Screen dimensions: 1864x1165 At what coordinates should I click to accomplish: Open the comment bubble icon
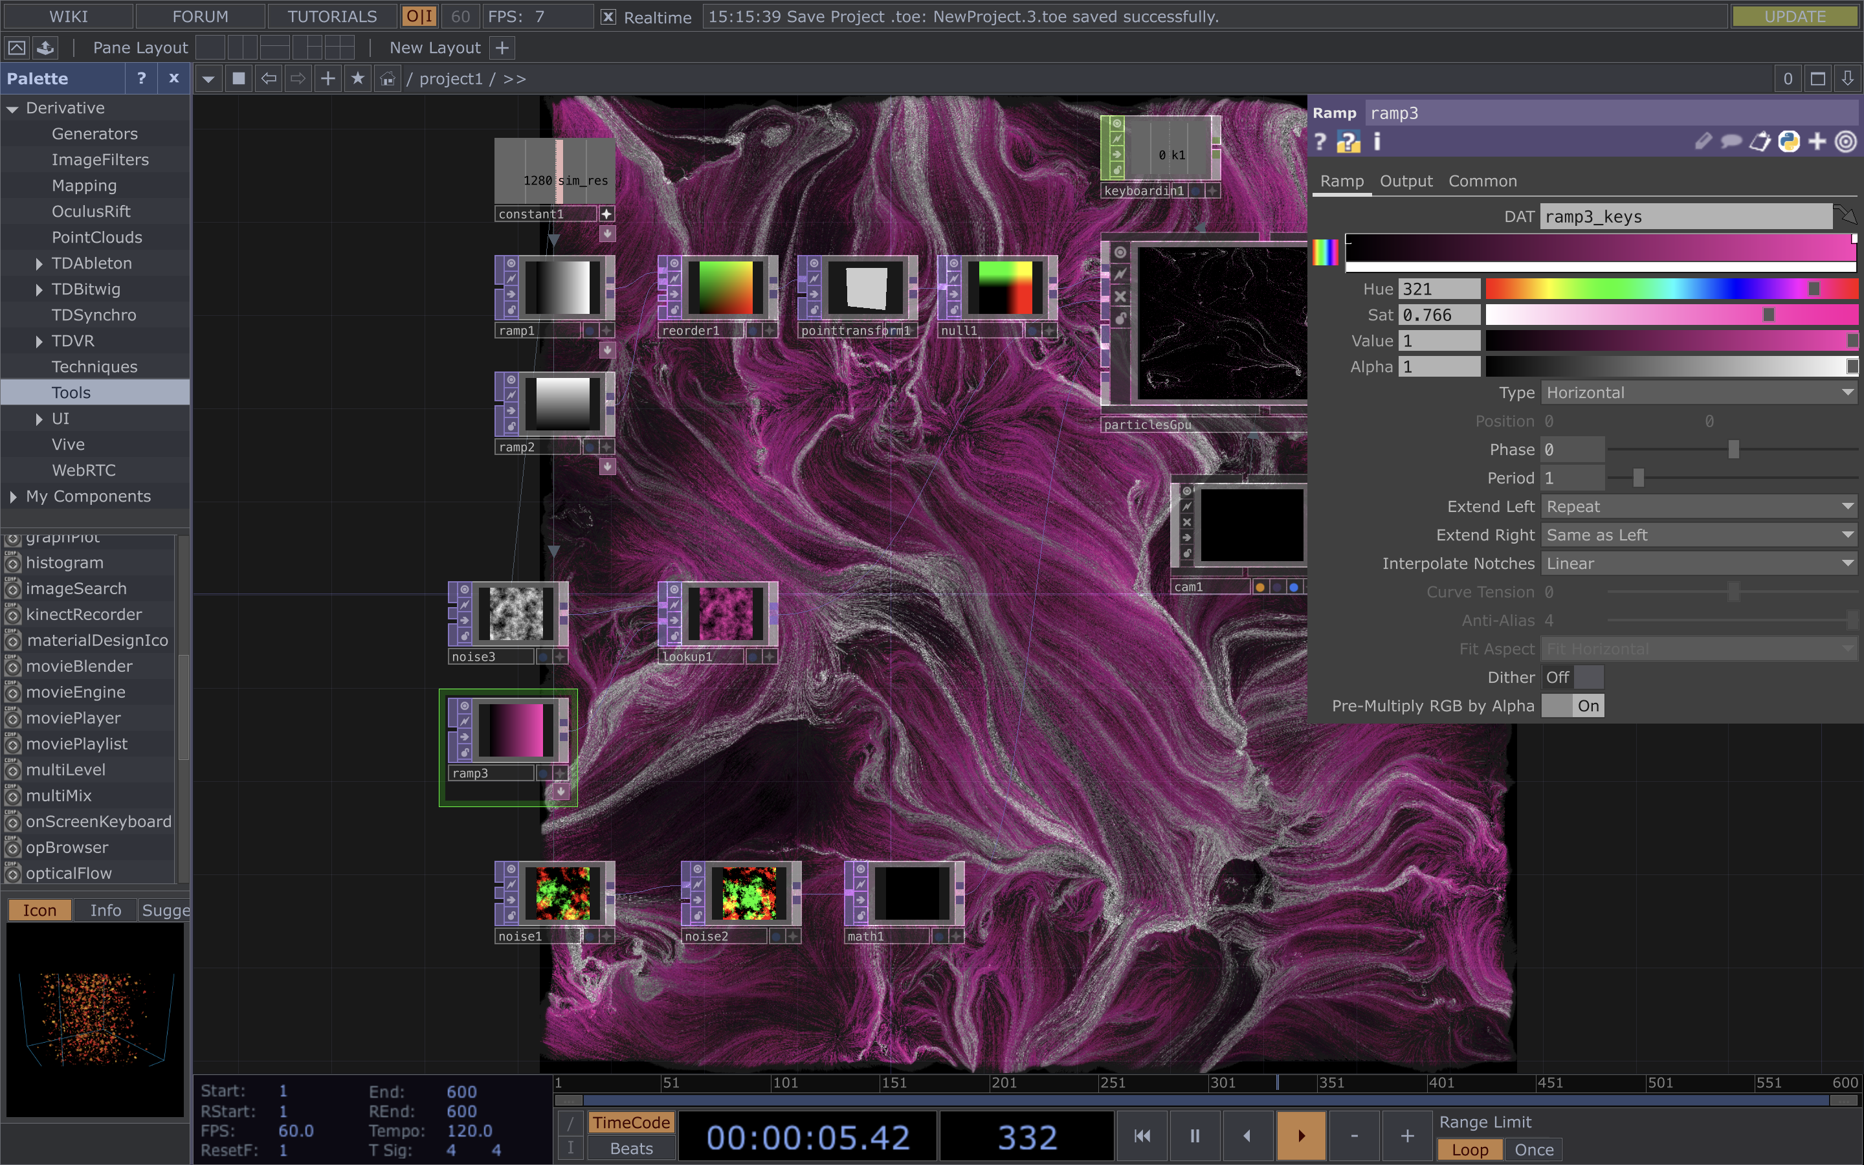pos(1731,142)
